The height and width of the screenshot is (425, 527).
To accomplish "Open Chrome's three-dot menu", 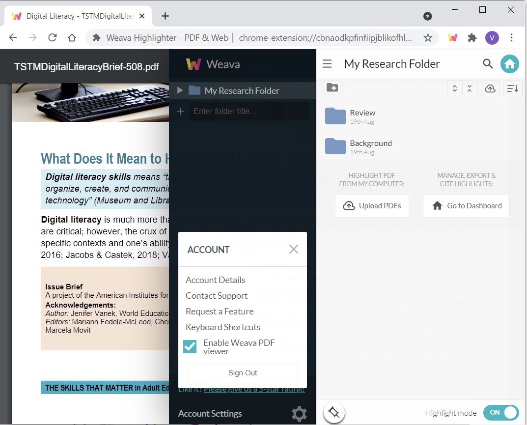I will [511, 38].
